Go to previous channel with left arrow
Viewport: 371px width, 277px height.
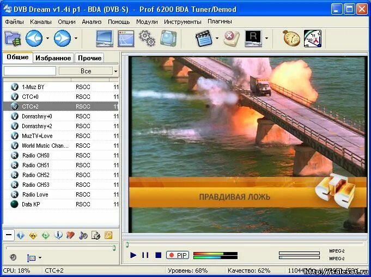point(34,38)
